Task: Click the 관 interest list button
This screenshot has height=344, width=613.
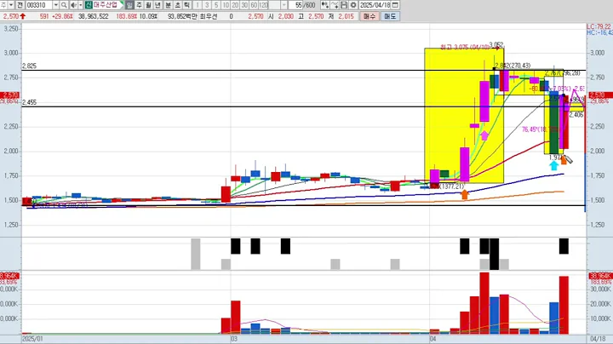Action: pyautogui.click(x=20, y=5)
